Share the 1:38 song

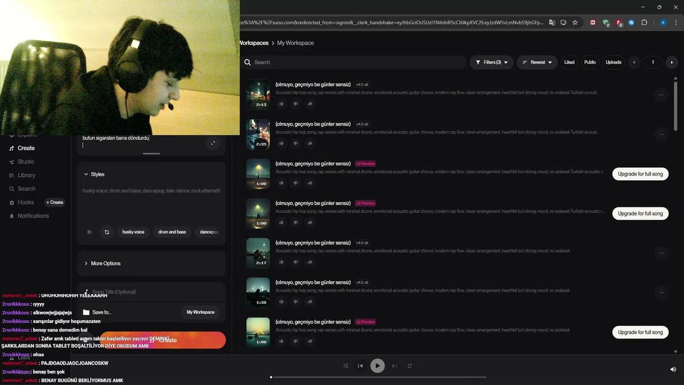pyautogui.click(x=309, y=302)
